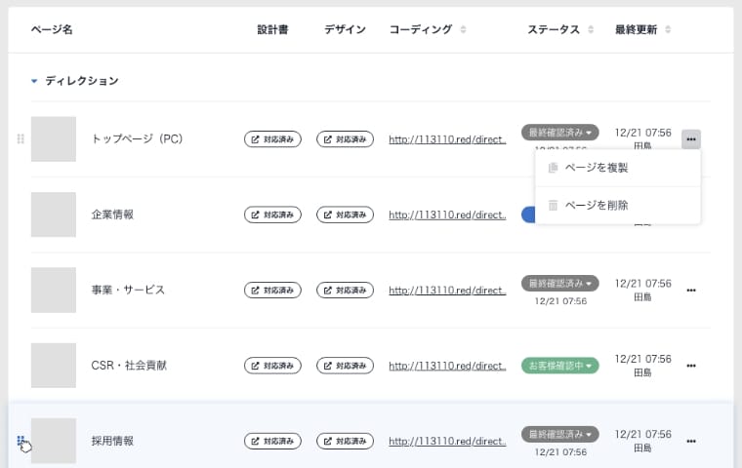The width and height of the screenshot is (742, 468).
Task: Click drag handle beside 採用情報 row
Action: [21, 441]
